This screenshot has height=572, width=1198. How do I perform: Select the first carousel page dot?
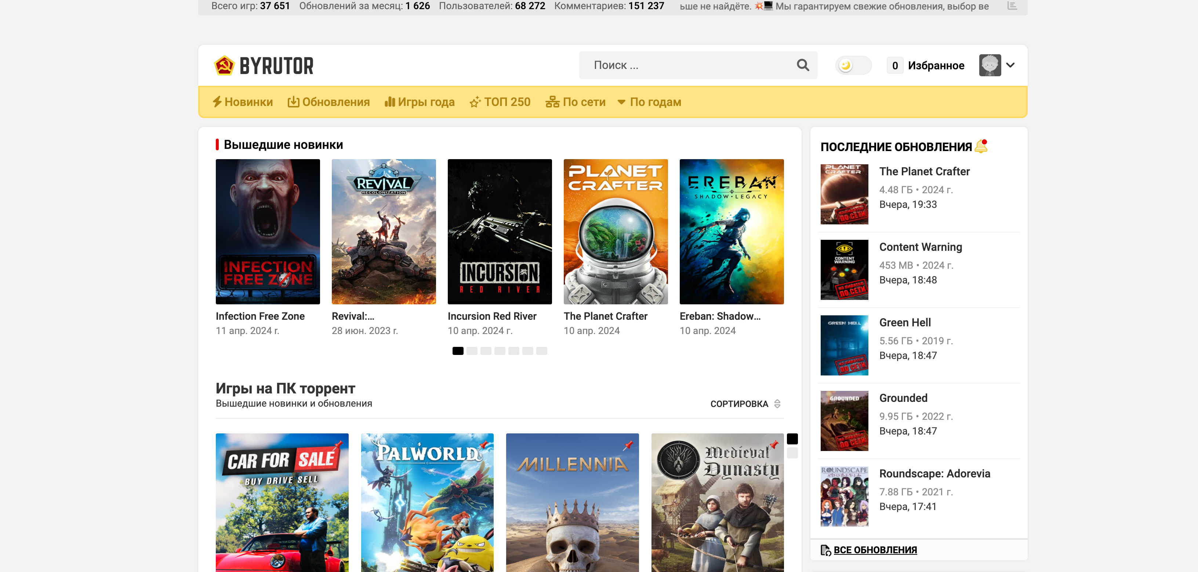pyautogui.click(x=458, y=351)
